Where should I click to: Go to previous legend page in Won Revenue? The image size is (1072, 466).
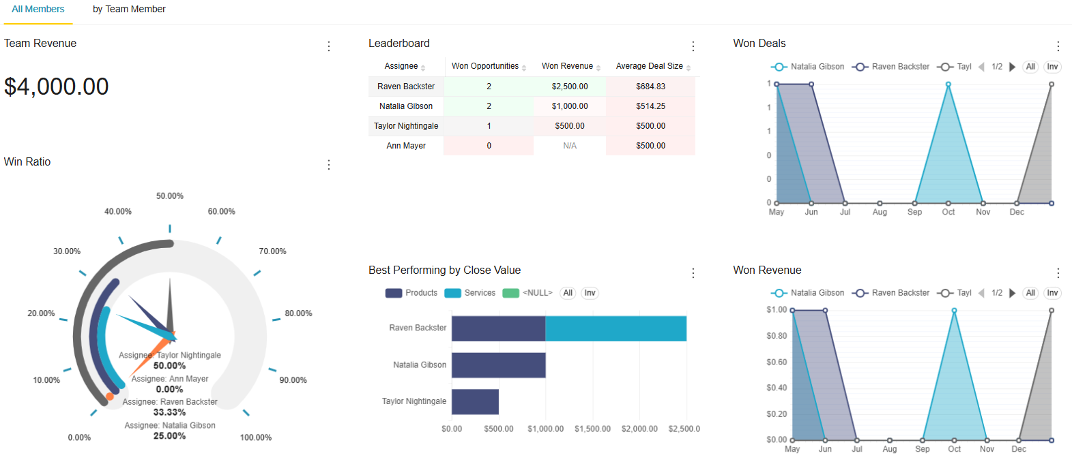click(981, 293)
